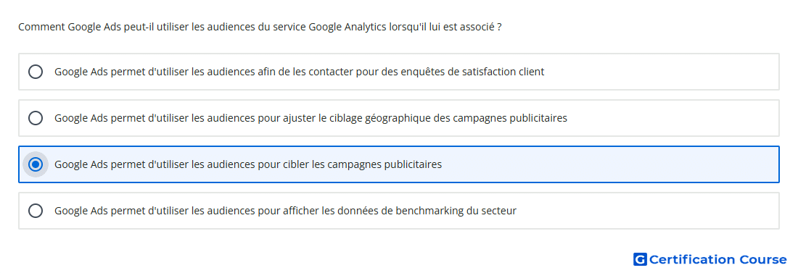Select the radio button for enquêtes de satisfaction client
798x273 pixels.
point(36,72)
